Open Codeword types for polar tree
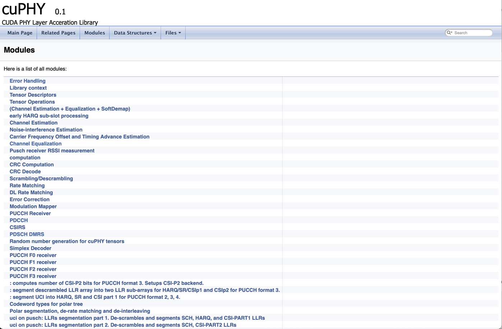This screenshot has width=502, height=329. pos(46,304)
